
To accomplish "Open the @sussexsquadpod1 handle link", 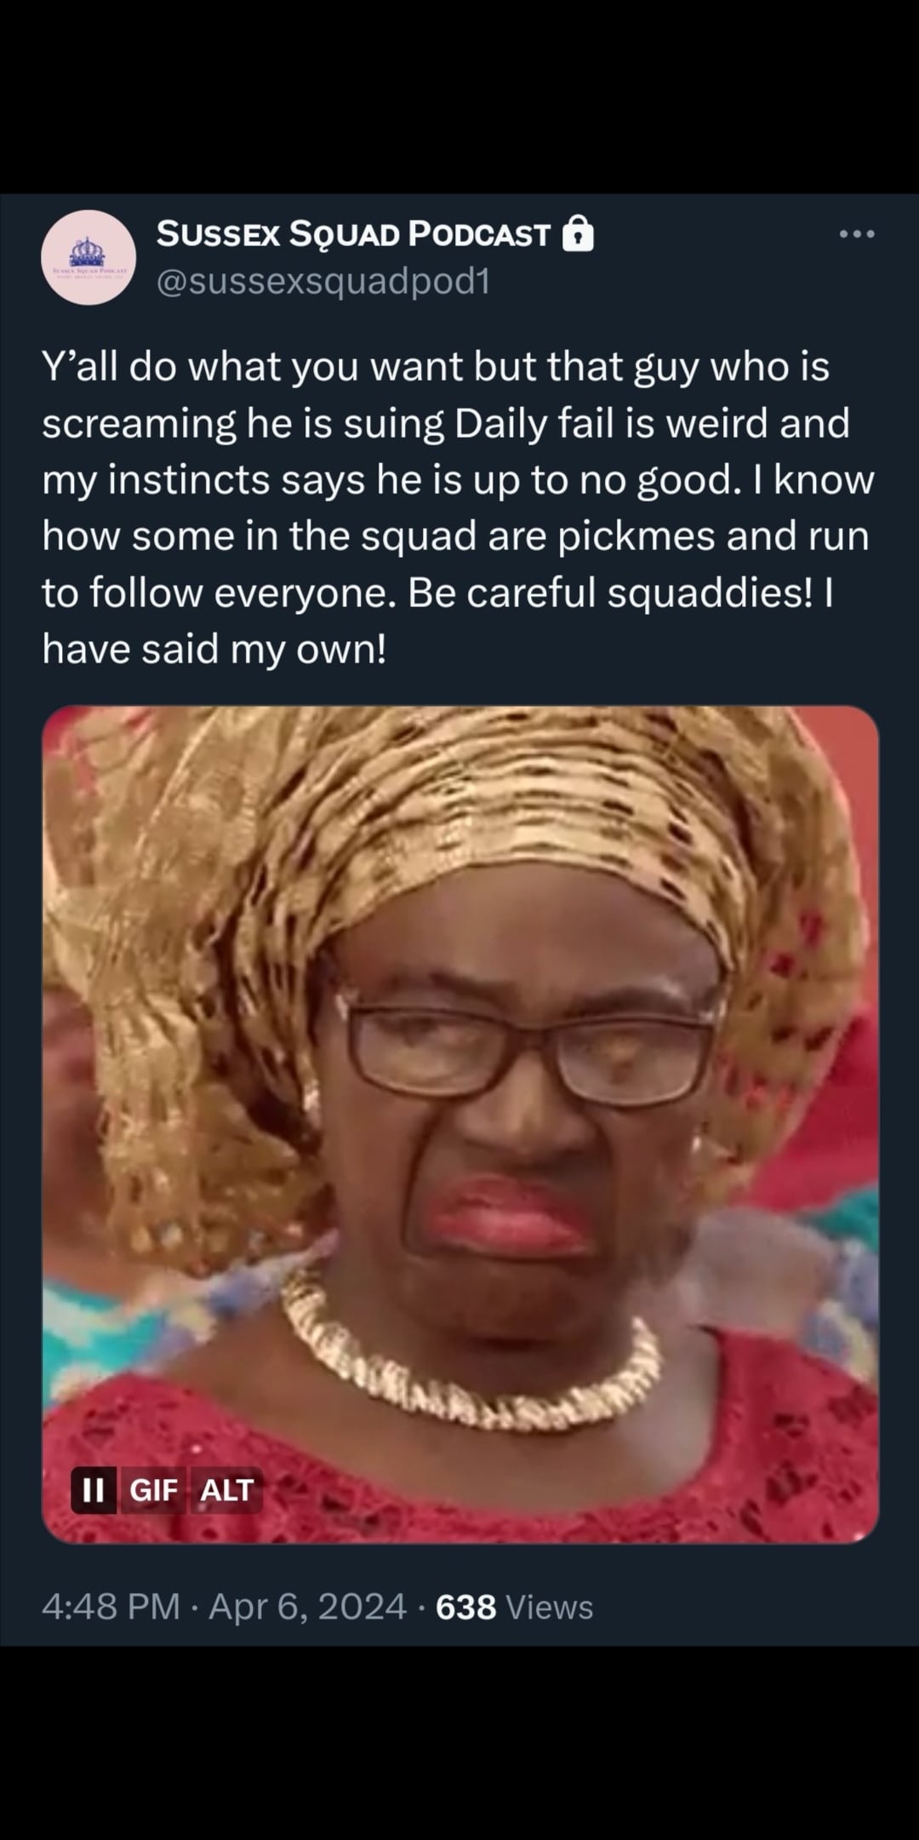I will pyautogui.click(x=324, y=282).
